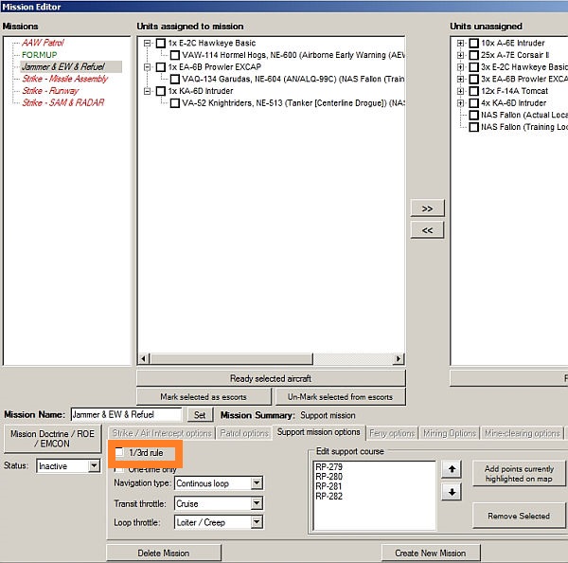Select the AAW Patrol mission
The width and height of the screenshot is (568, 563).
click(43, 43)
